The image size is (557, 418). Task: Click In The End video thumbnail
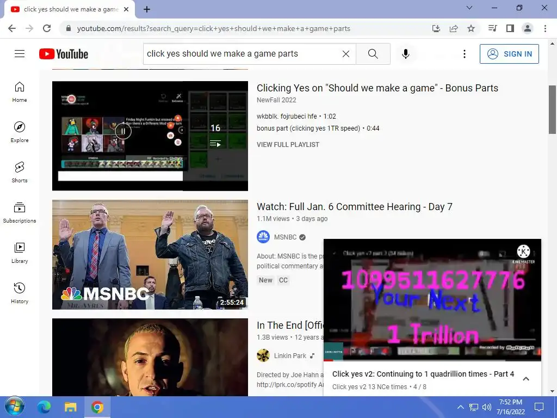[150, 357]
